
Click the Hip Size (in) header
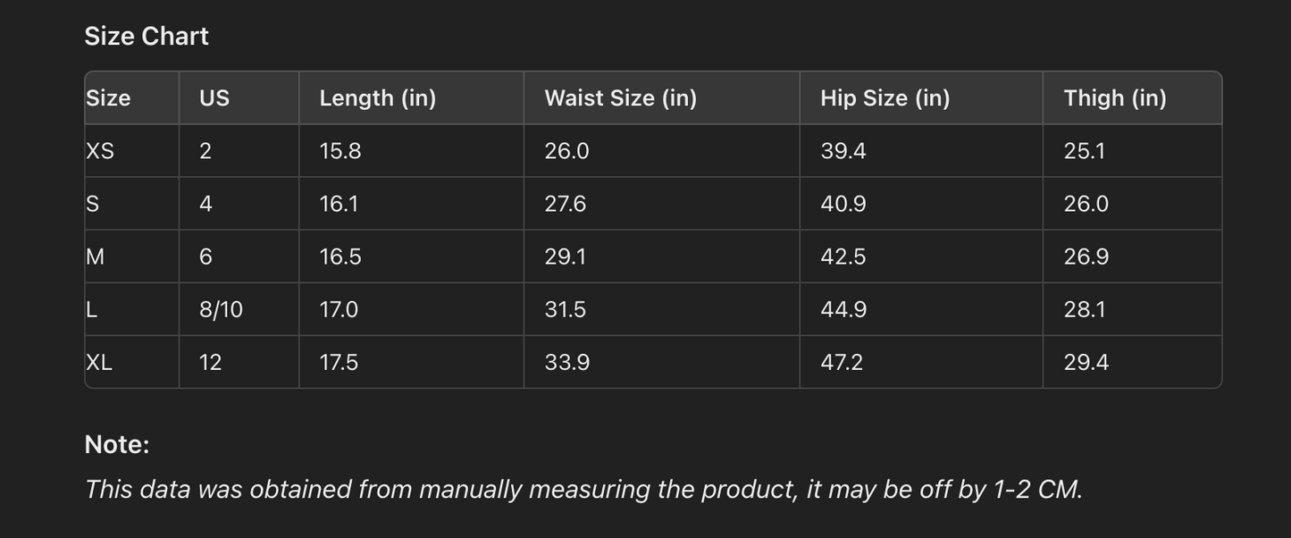(x=884, y=98)
